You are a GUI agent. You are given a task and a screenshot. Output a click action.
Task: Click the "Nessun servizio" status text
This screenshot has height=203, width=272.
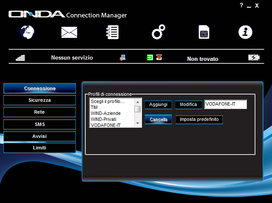[72, 58]
